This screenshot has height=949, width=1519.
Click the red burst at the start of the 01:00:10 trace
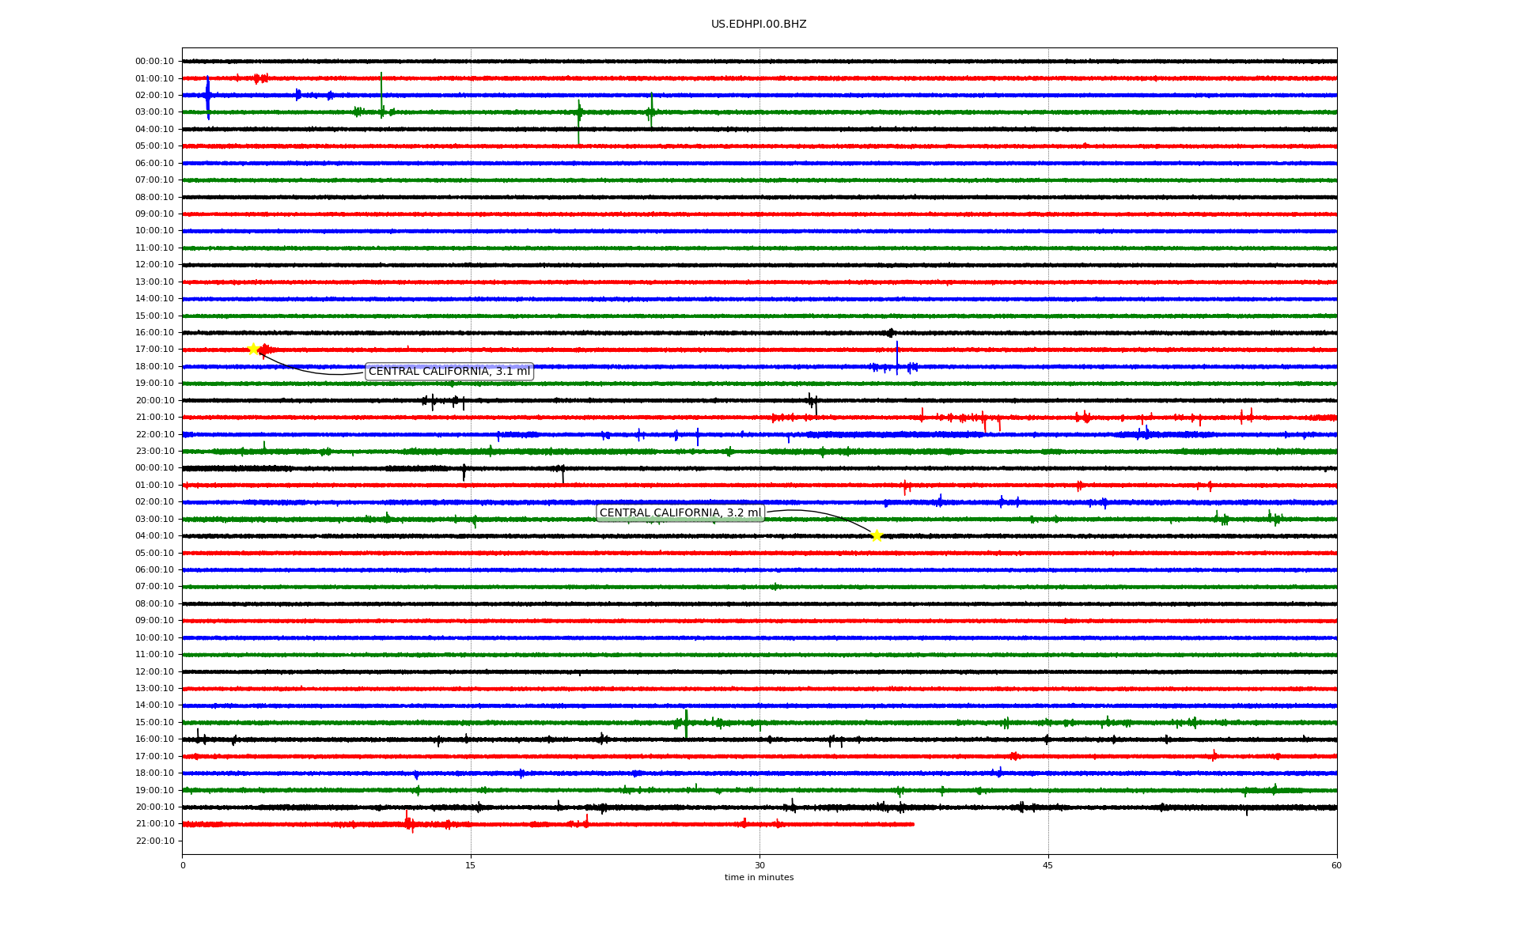(259, 78)
